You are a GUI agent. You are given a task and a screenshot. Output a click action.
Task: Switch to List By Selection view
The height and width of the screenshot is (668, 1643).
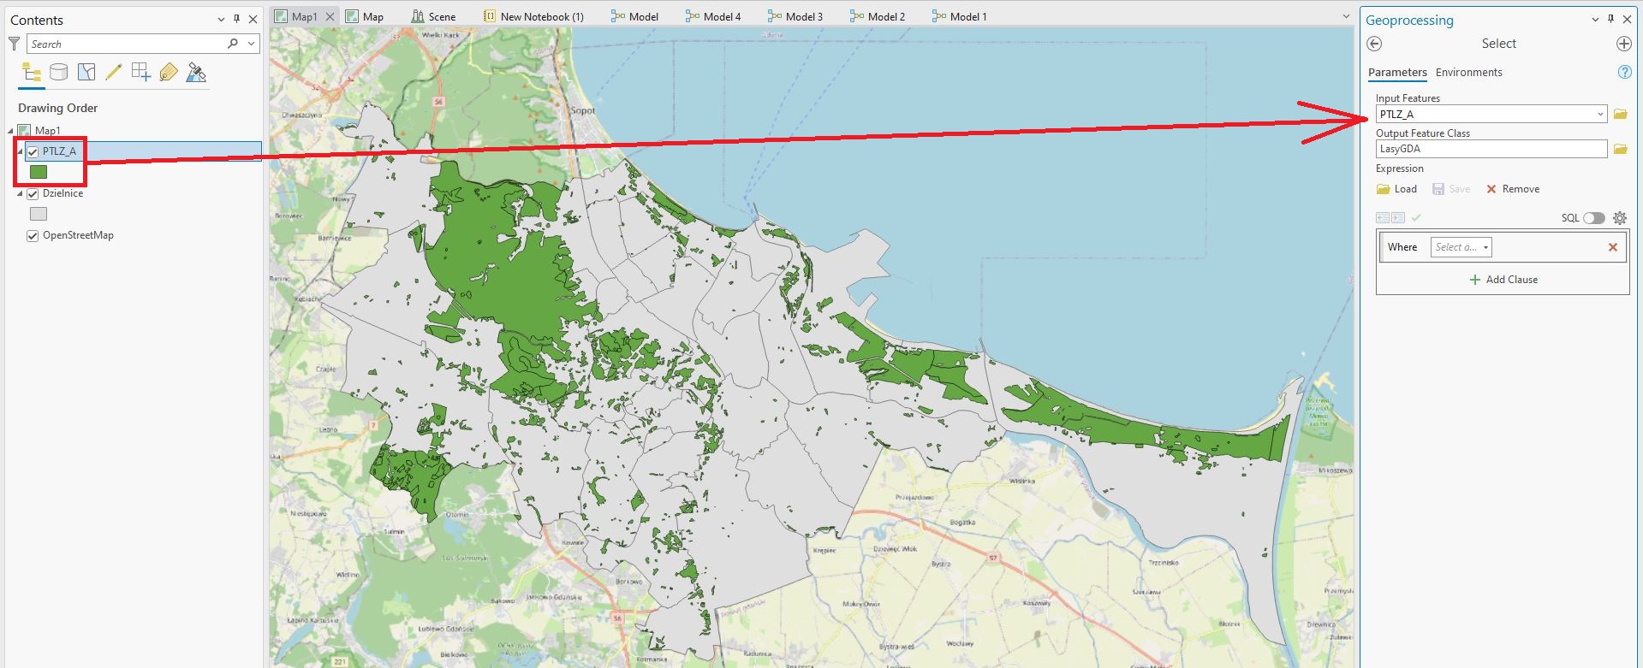pyautogui.click(x=86, y=73)
